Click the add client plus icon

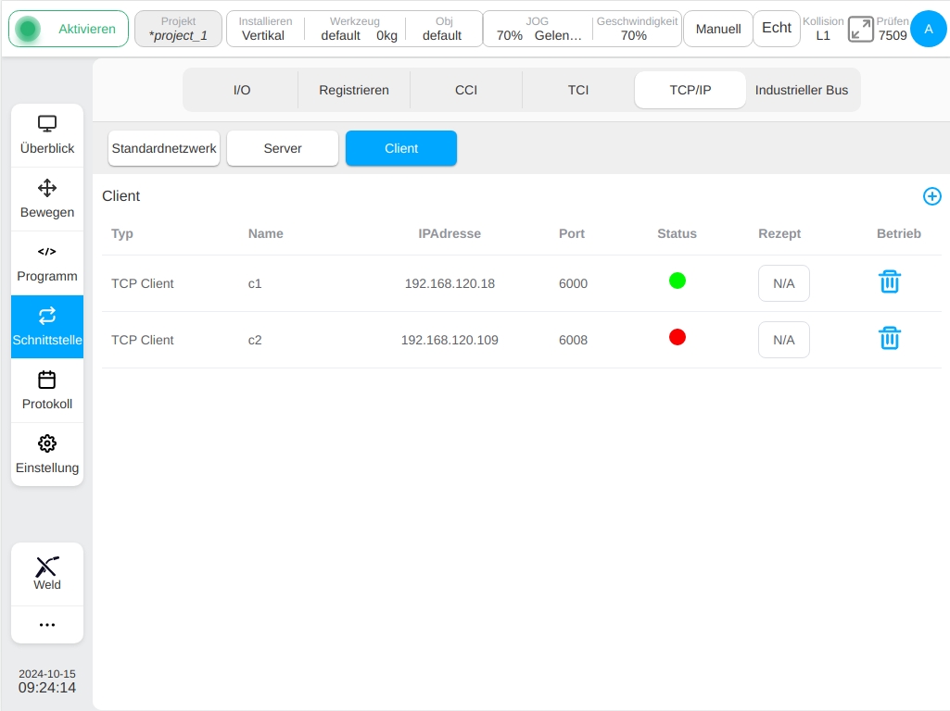(931, 196)
